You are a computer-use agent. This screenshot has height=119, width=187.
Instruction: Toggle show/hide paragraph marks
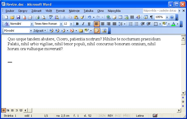(x=151, y=17)
